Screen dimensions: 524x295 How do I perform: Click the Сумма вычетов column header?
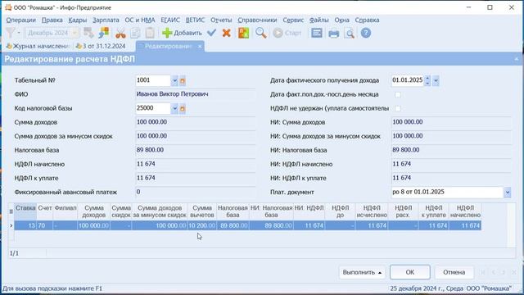pos(202,211)
